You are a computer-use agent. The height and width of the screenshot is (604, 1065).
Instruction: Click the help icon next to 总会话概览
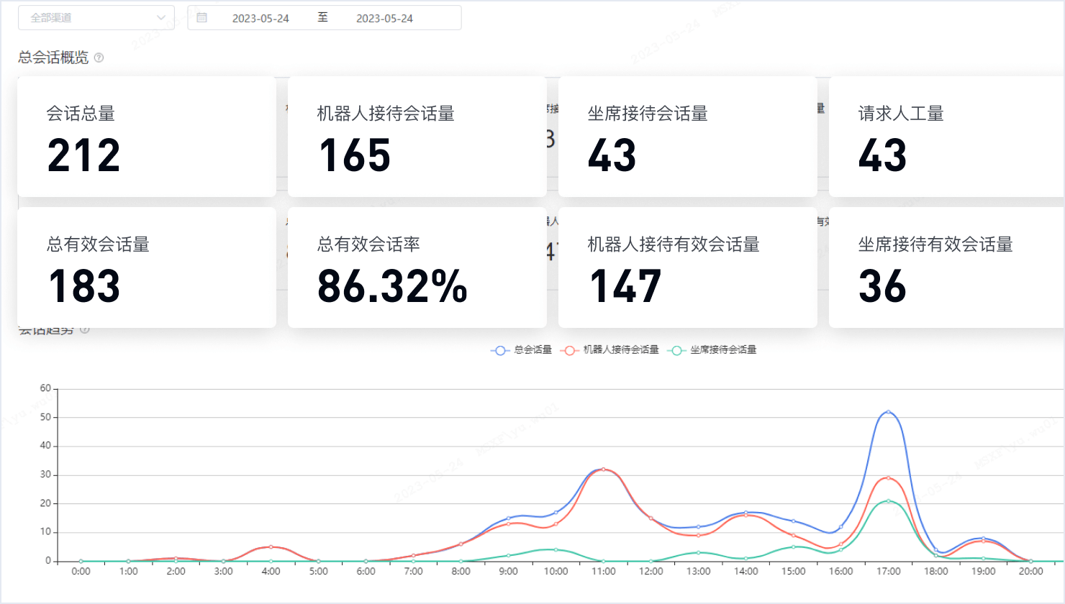(x=99, y=58)
